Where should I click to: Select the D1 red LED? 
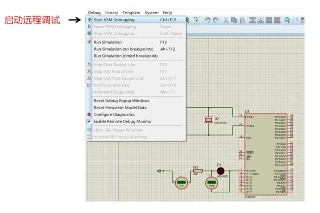[221, 171]
